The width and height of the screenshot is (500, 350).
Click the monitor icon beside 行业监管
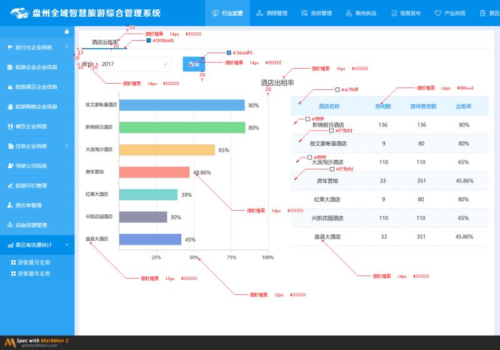pos(216,13)
